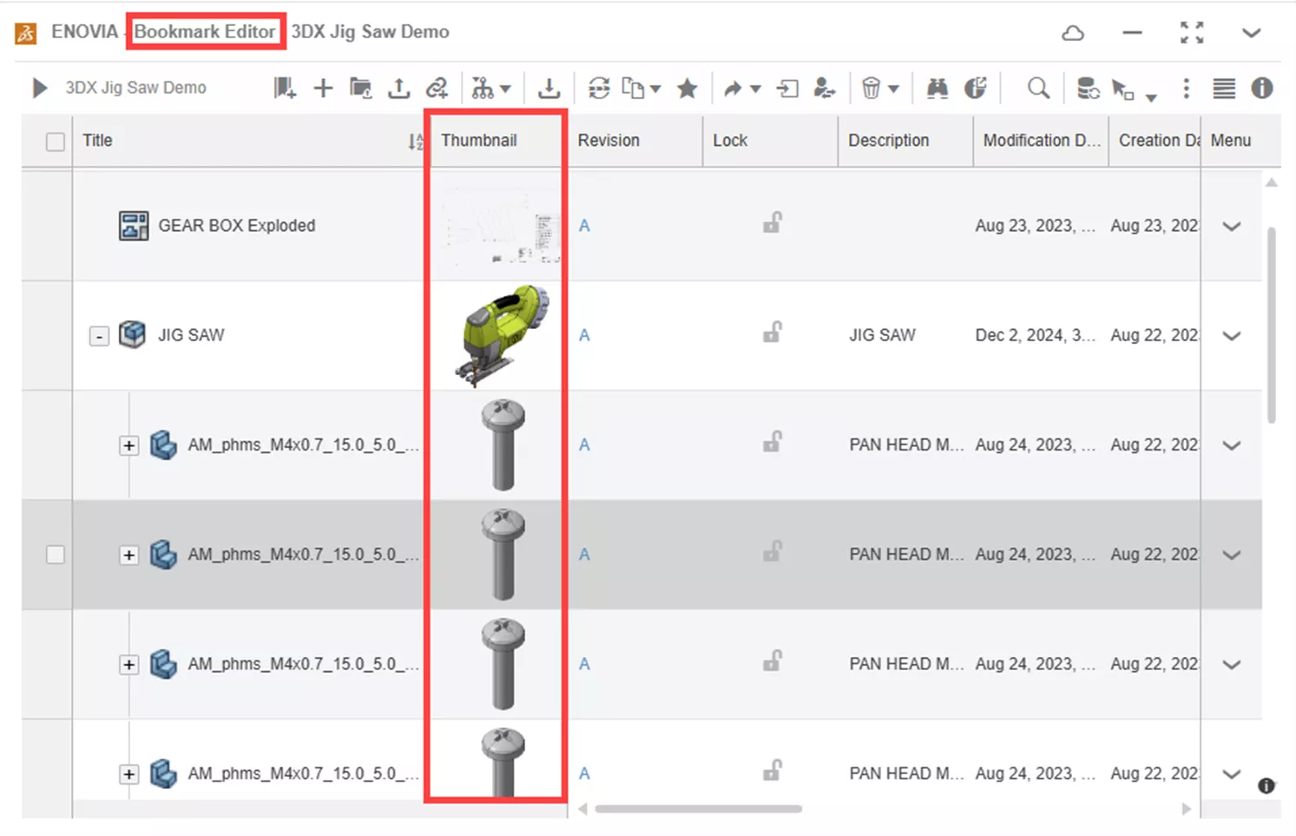Screen dimensions: 1296x836
Task: Open revision A link in the highlighted row
Action: [x=584, y=555]
